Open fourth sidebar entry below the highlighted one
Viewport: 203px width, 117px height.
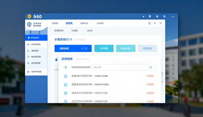tap(36, 63)
